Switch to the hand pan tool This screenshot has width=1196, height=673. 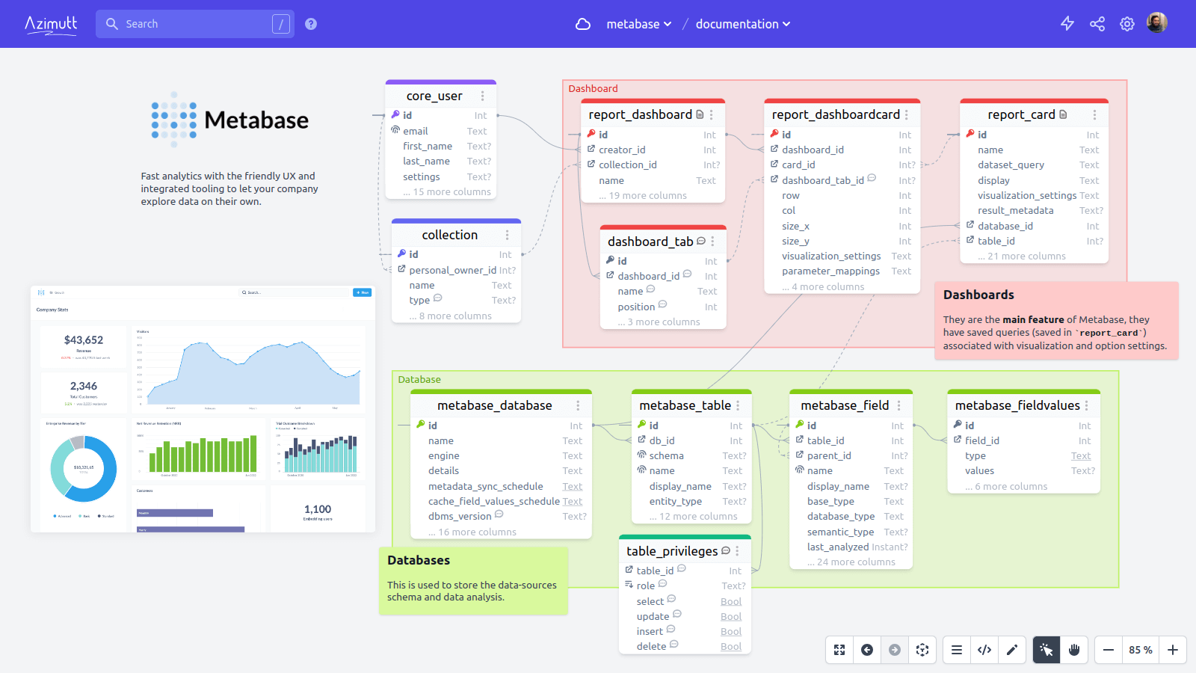point(1074,650)
